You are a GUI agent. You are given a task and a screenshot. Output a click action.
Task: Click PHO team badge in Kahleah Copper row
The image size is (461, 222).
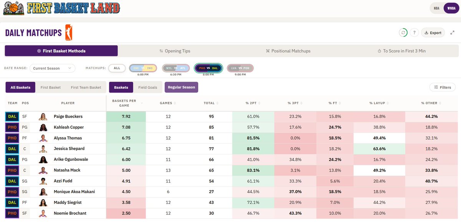click(x=12, y=127)
